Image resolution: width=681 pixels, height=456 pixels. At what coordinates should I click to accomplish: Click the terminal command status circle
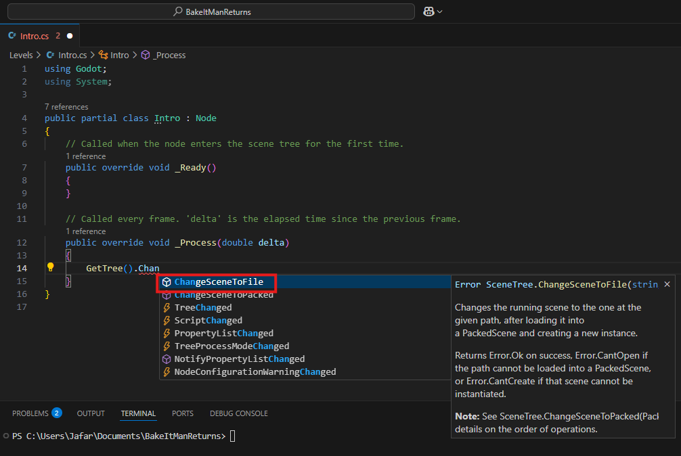point(6,436)
